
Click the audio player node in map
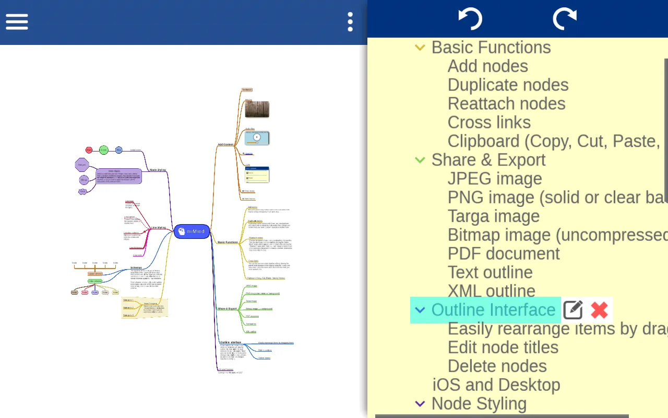tap(257, 138)
